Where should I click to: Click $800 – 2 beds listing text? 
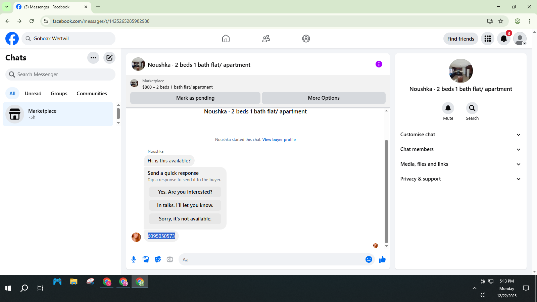(178, 87)
